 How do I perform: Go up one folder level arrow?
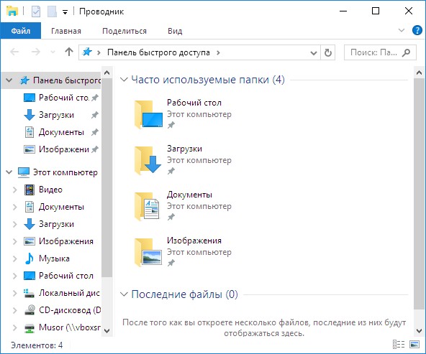pyautogui.click(x=69, y=52)
